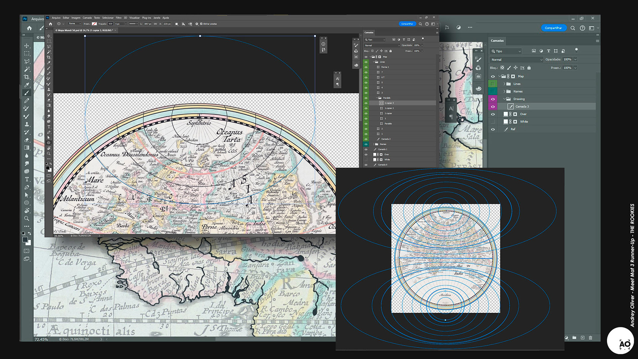Open Preen. fill dropdown in back panel

[x=575, y=68]
